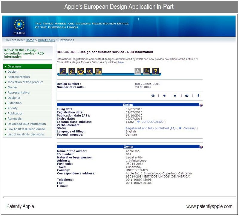Click the Home breadcrumb link

[x=30, y=40]
